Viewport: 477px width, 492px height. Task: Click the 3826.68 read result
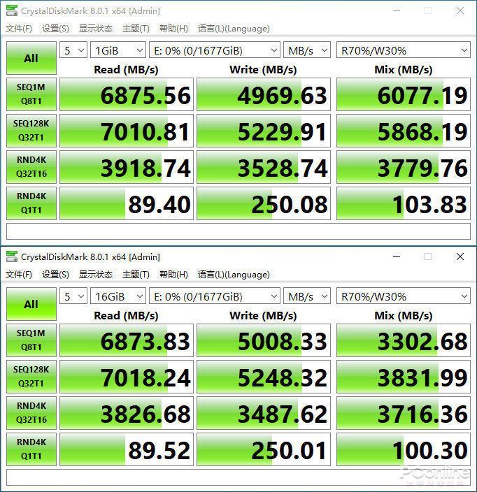click(127, 413)
